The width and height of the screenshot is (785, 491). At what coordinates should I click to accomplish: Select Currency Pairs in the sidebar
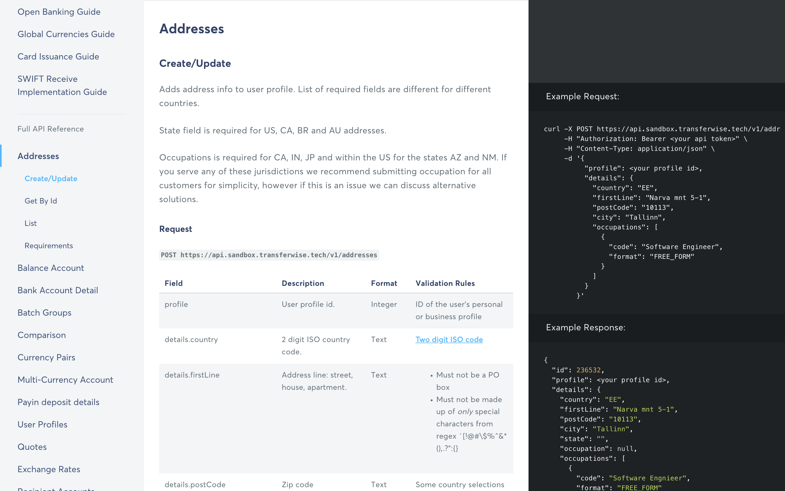coord(46,358)
